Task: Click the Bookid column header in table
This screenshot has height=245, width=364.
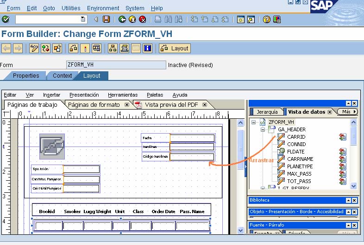Action: coord(47,211)
